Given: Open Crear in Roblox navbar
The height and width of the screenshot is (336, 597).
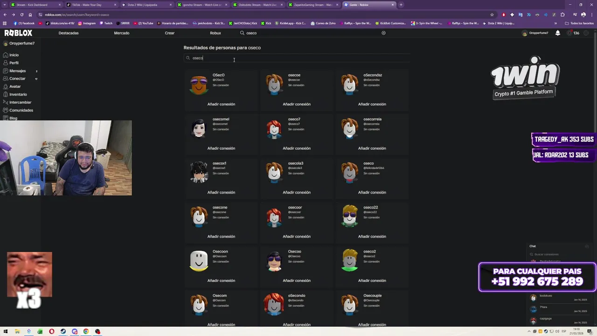Looking at the screenshot, I should point(170,33).
